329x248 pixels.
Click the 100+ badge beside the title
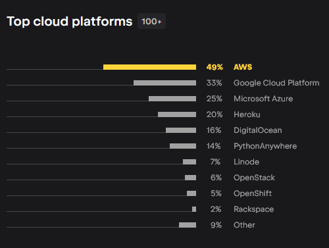tap(151, 21)
